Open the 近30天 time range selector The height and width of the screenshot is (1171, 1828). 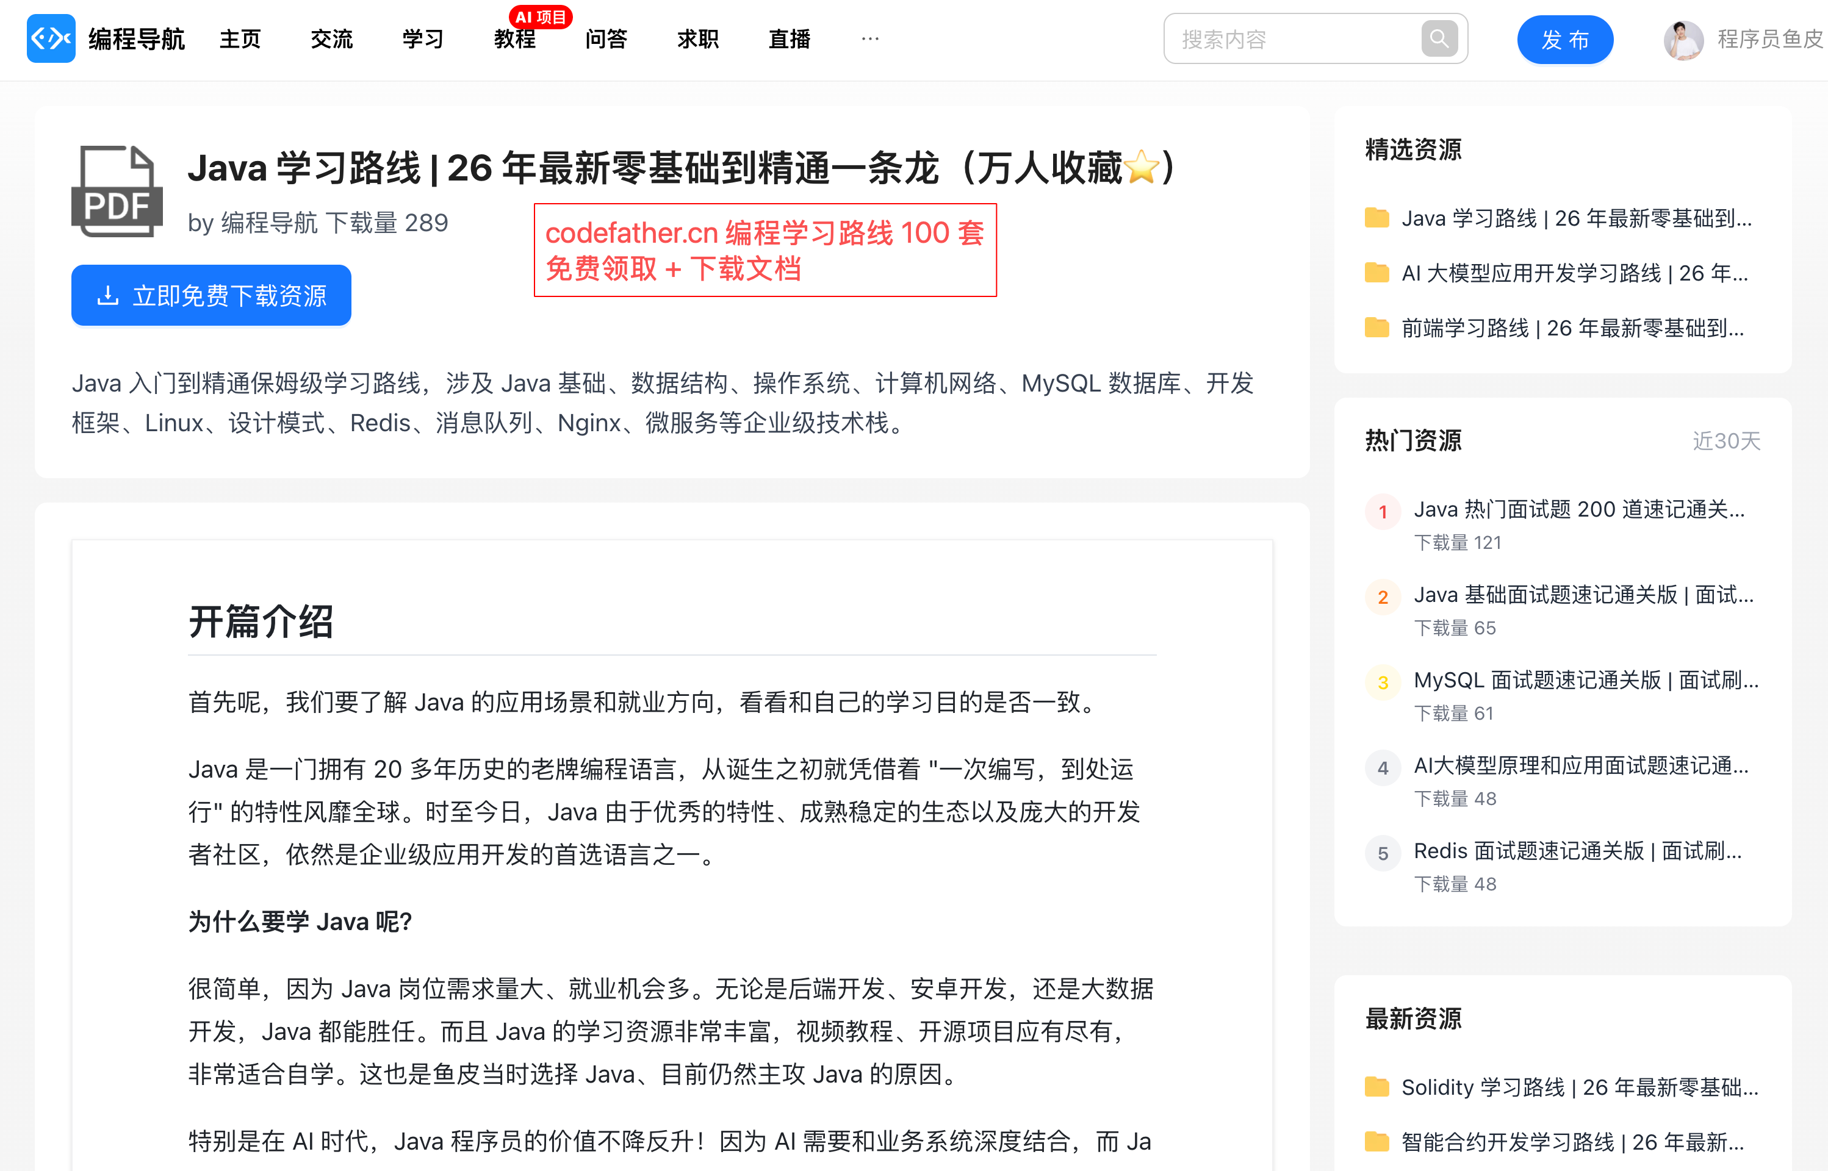pyautogui.click(x=1725, y=441)
